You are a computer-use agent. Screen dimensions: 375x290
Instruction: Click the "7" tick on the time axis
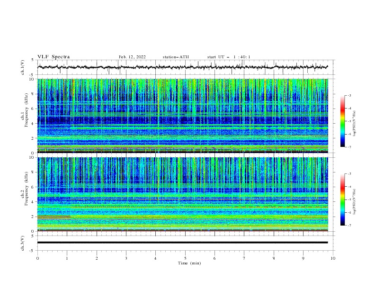244,258
